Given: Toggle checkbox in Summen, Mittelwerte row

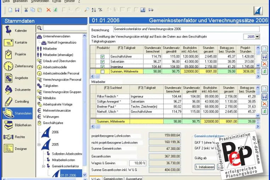Looking at the screenshot, I should [102, 71].
